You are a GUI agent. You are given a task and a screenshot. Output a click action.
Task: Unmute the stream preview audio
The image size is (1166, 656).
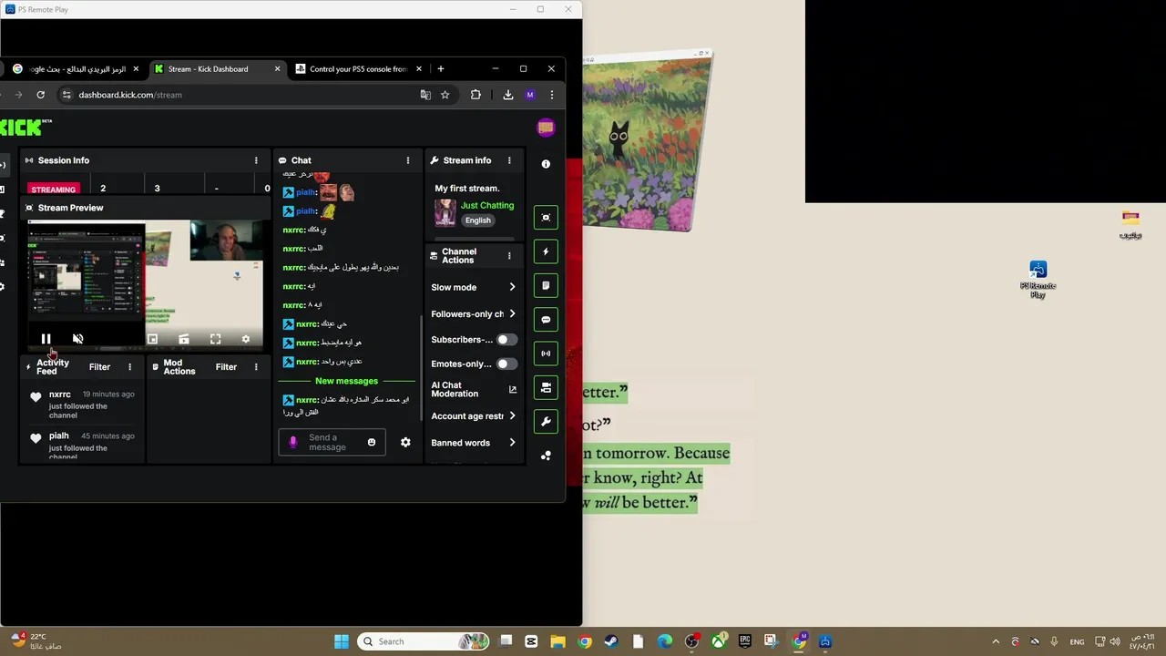click(x=77, y=339)
